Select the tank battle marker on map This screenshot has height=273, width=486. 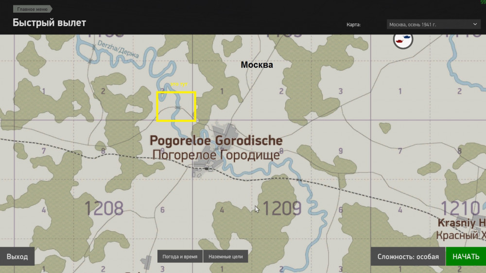403,40
